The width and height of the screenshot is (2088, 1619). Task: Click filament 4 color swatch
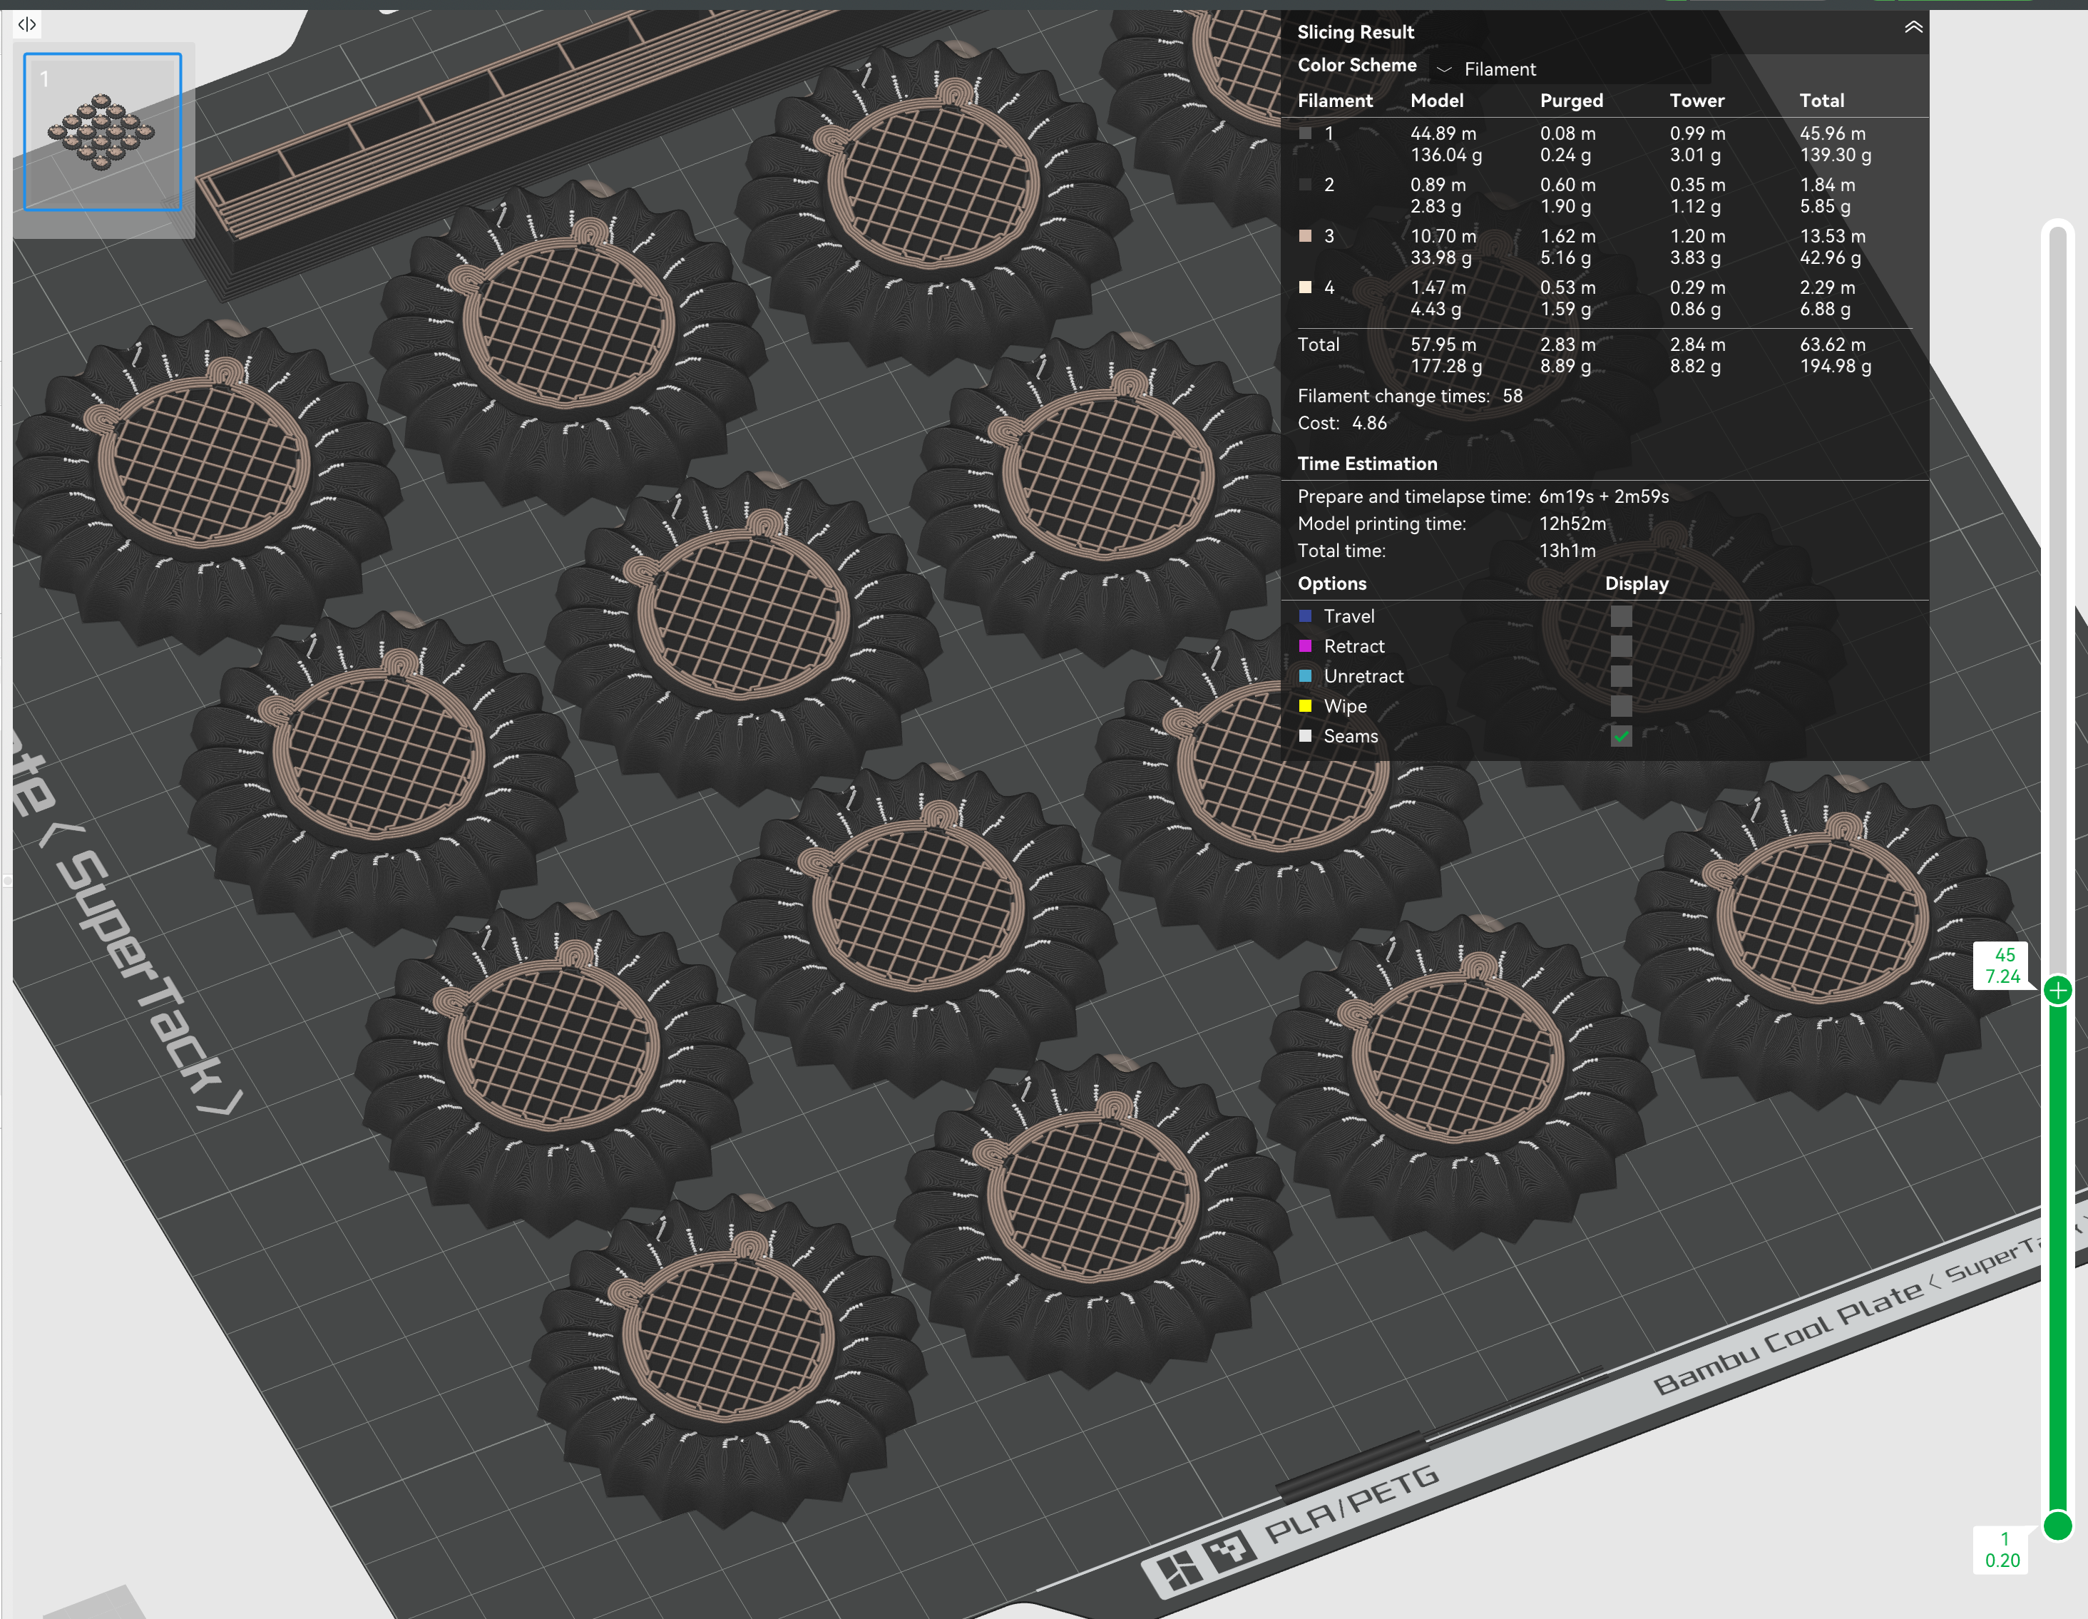pos(1305,287)
